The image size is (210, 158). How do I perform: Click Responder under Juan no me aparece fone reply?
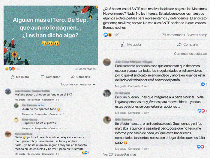41,114
